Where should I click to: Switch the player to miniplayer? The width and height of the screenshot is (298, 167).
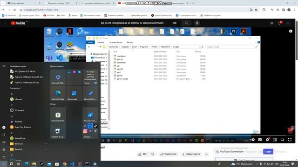click(x=275, y=140)
